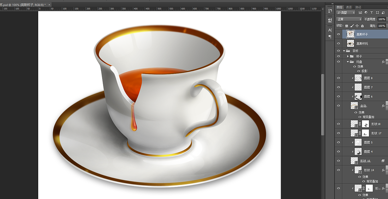Viewport: 388px width, 199px height.
Task: Click 高斯杯托 layer thumbnail
Action: point(351,44)
